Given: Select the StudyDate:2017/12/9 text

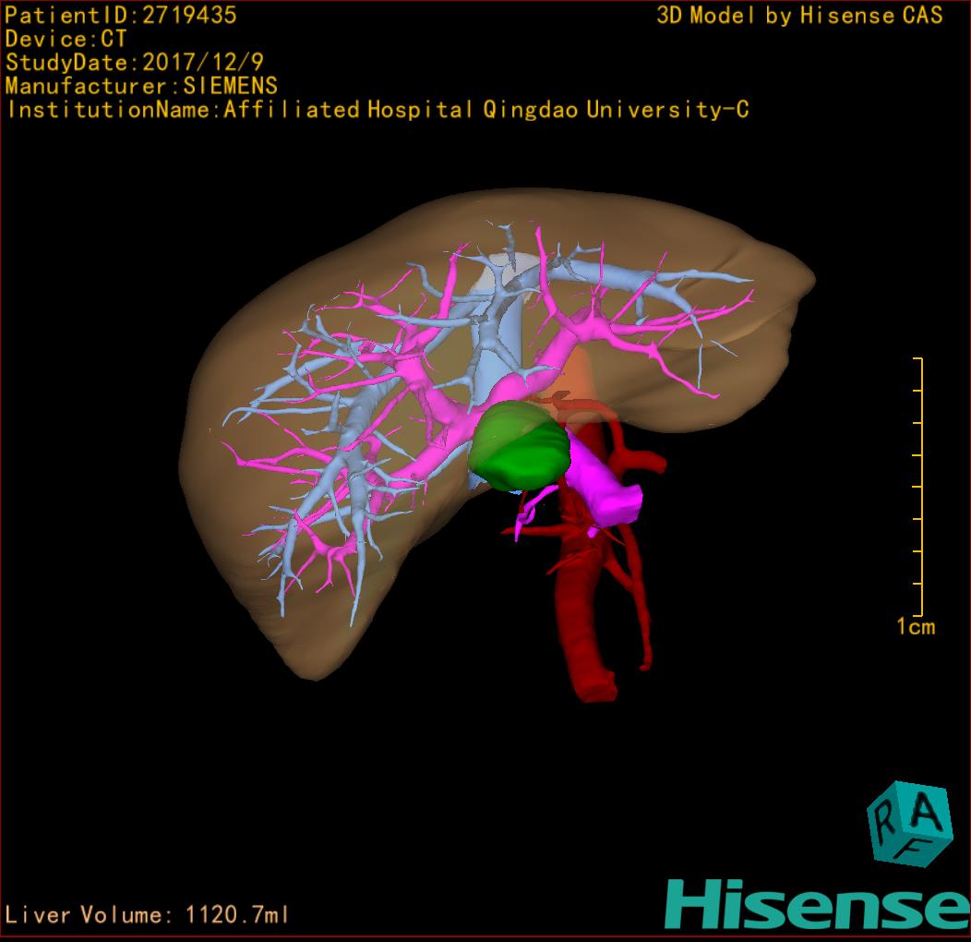Looking at the screenshot, I should pos(135,62).
